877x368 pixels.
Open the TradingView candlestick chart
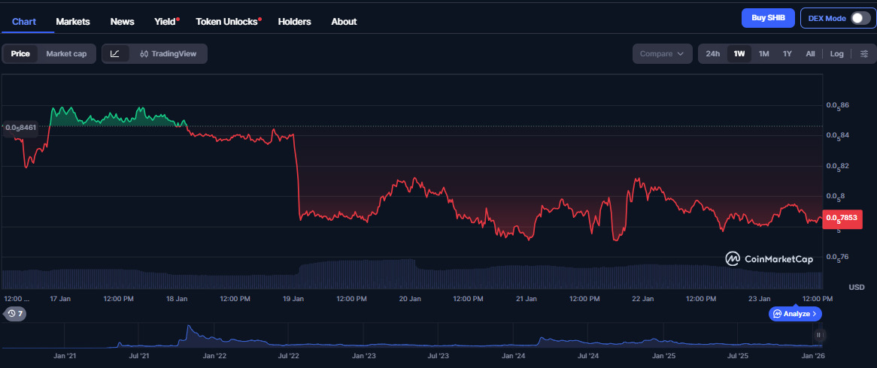tap(167, 53)
